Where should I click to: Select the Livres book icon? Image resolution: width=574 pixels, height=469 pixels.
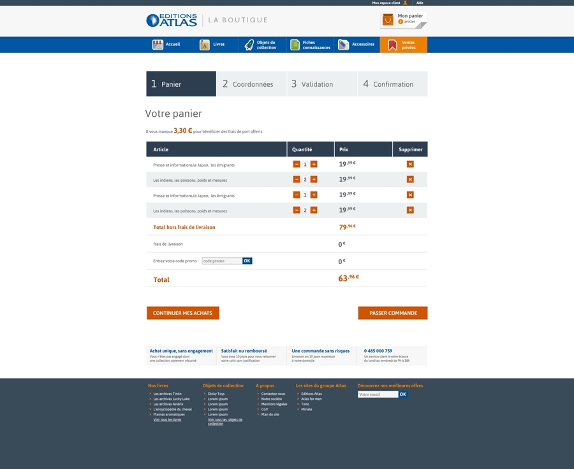click(205, 45)
